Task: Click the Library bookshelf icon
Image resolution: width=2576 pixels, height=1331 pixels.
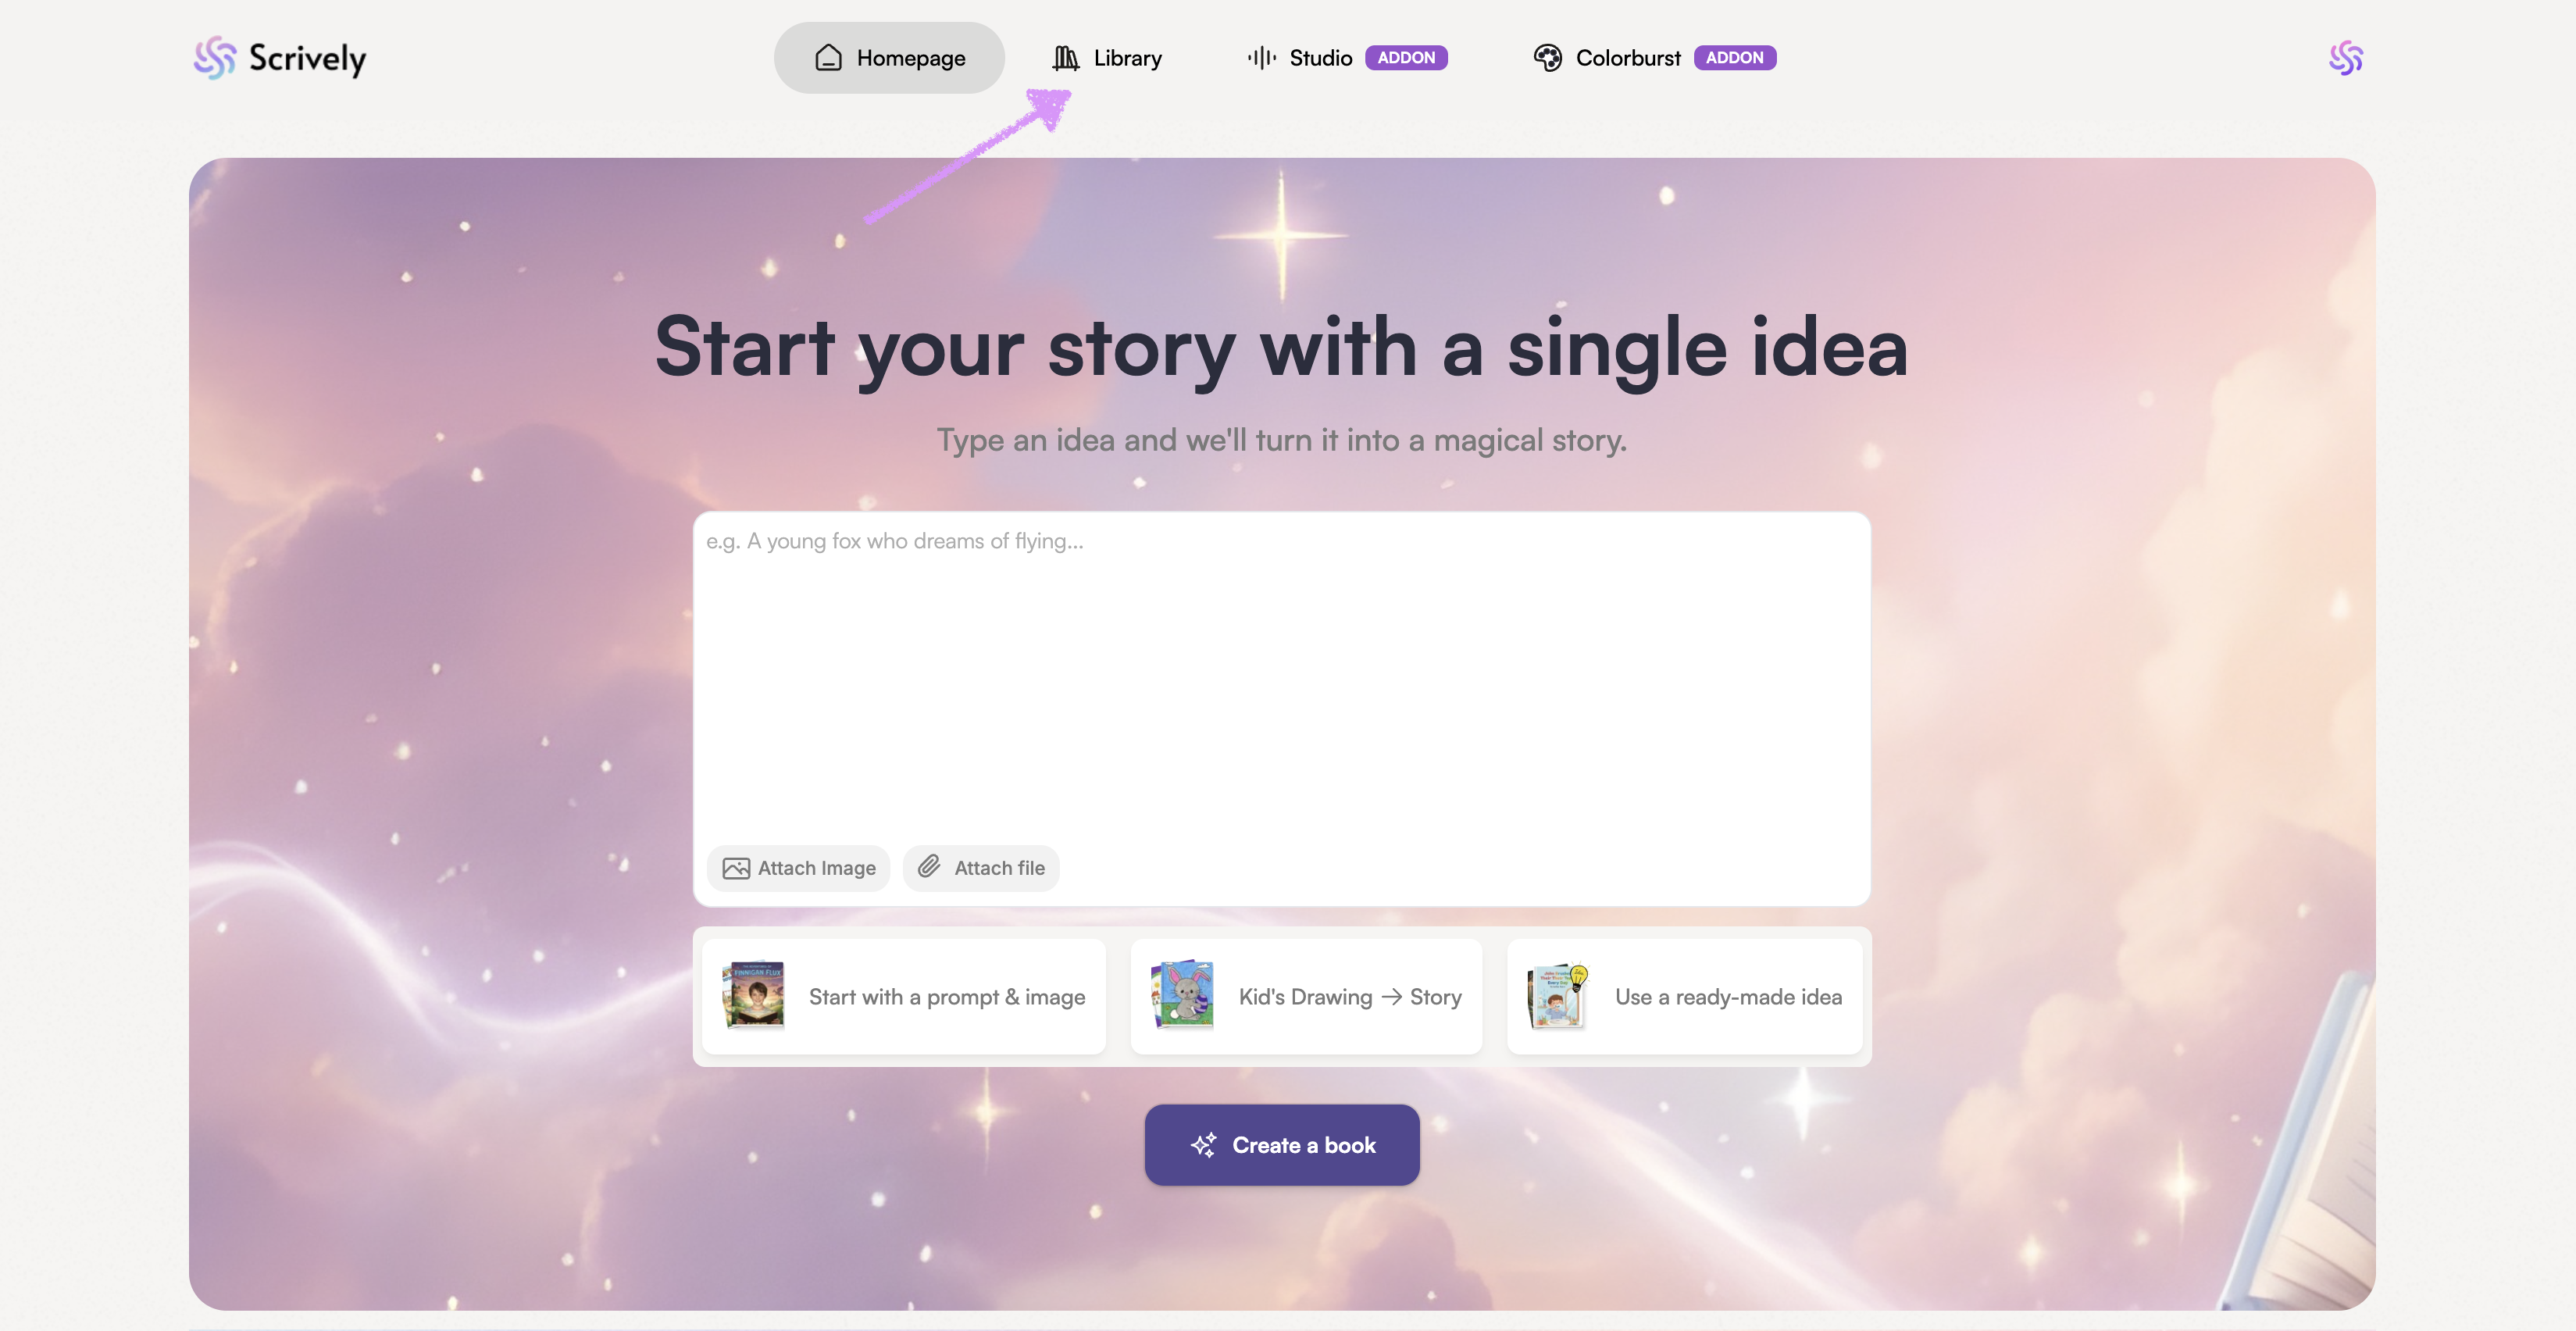Action: point(1066,58)
